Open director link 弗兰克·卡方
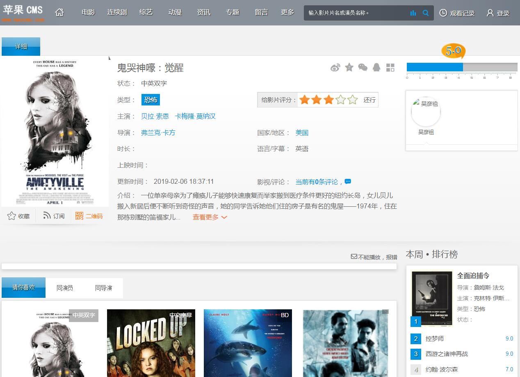 (x=158, y=133)
